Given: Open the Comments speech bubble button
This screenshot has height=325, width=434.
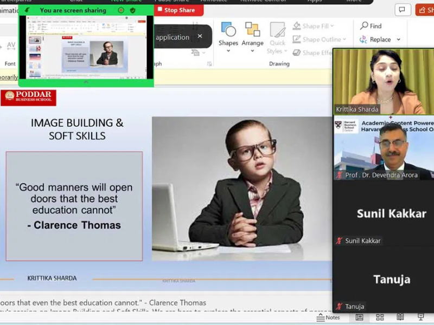Looking at the screenshot, I should point(403,10).
